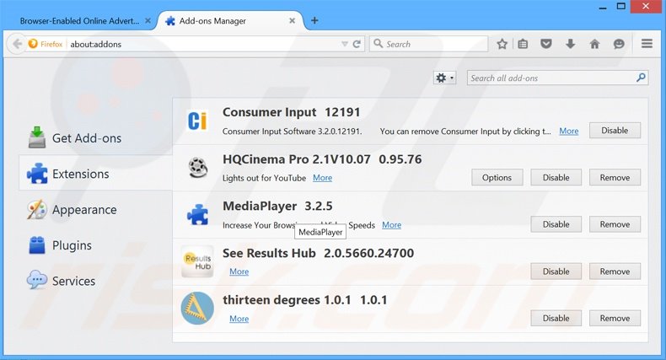Open URL bar history dropdown arrow
This screenshot has height=360, width=666.
pos(345,44)
